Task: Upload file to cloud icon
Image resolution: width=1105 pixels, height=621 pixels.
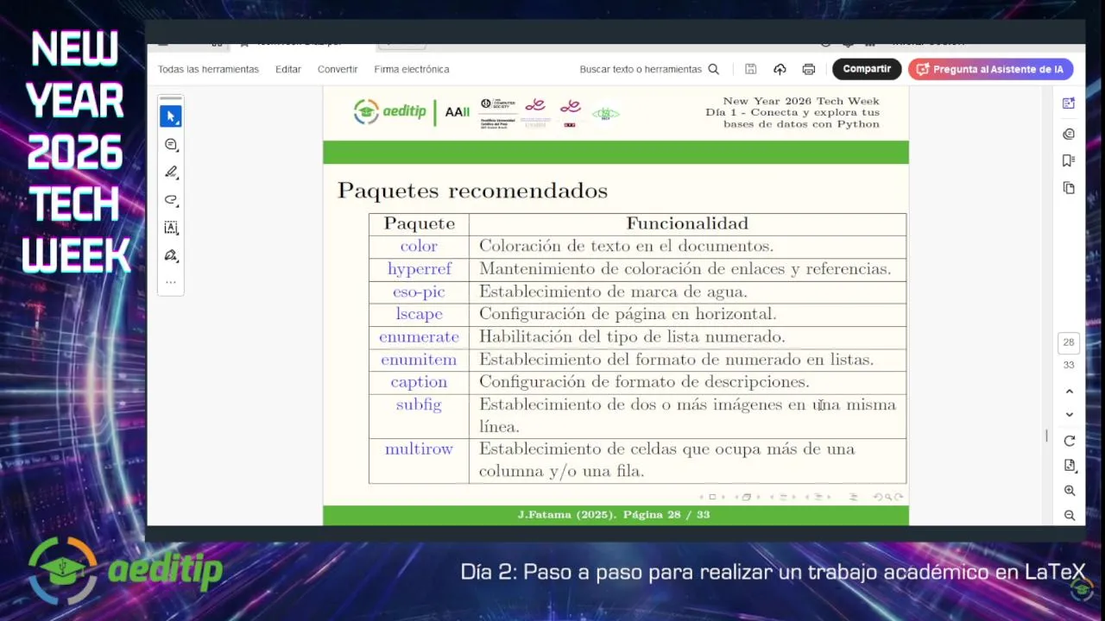Action: point(780,69)
